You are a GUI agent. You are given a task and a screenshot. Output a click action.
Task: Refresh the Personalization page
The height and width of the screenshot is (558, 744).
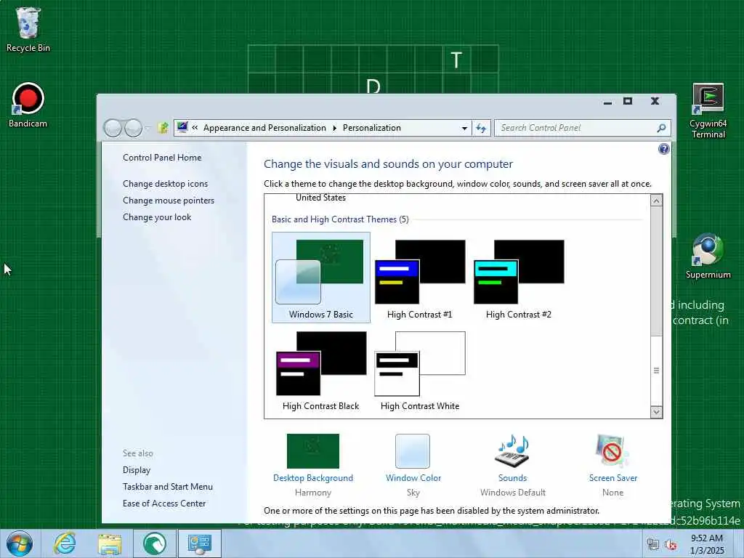[481, 128]
